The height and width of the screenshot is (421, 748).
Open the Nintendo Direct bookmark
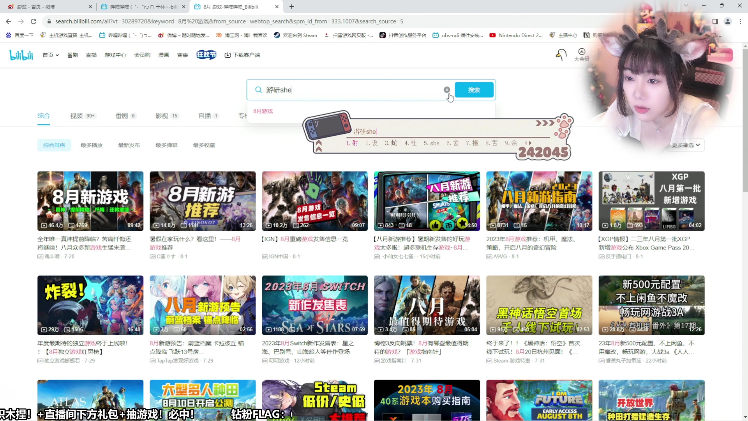[516, 35]
